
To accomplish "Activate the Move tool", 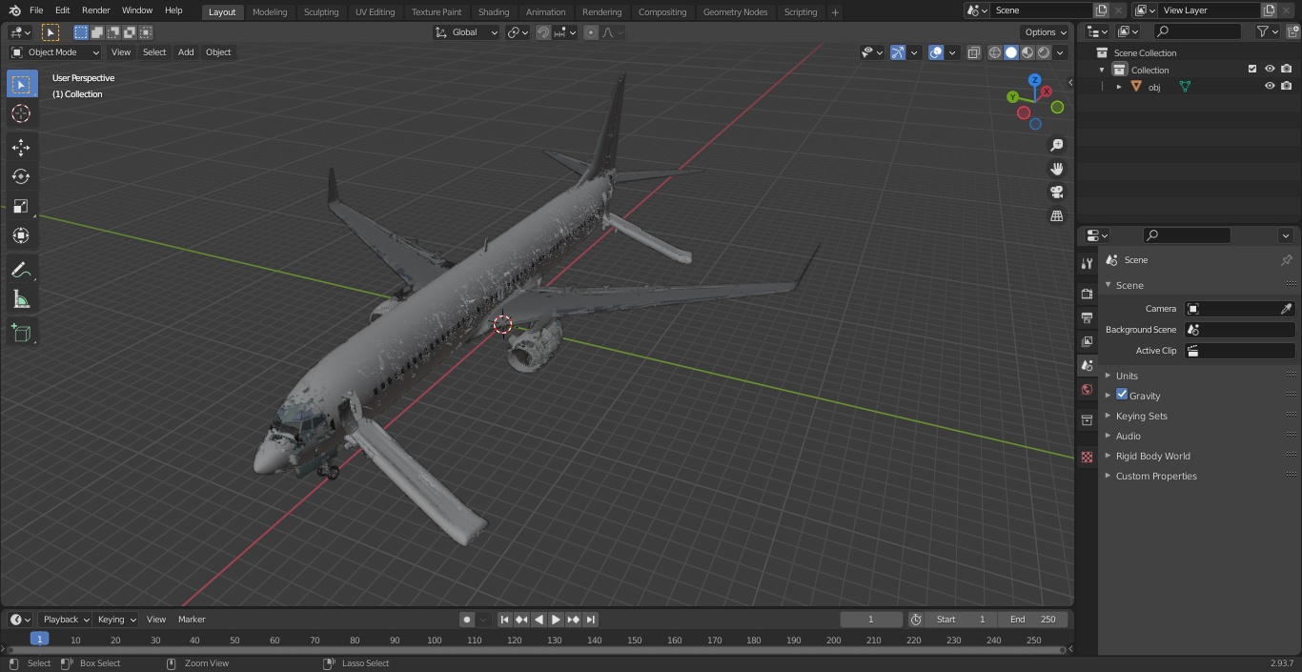I will [x=21, y=147].
